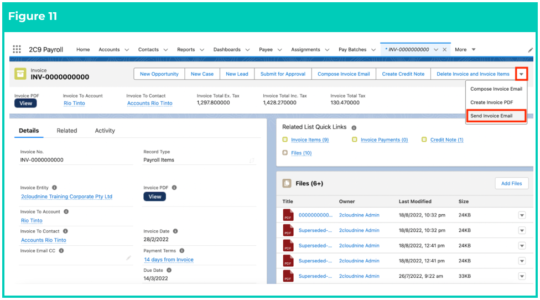Screen dimensions: 540x300
Task: Click the pencil edit icon for Invoice Email CC
Action: click(128, 257)
